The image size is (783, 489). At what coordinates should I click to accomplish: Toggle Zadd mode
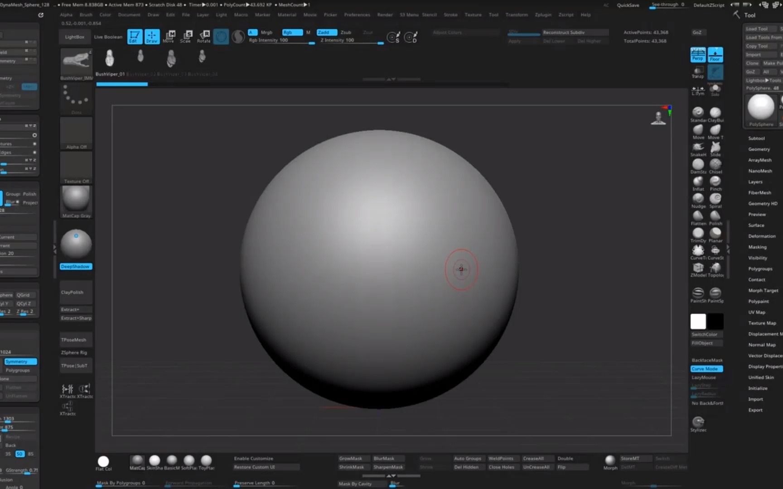pos(327,32)
